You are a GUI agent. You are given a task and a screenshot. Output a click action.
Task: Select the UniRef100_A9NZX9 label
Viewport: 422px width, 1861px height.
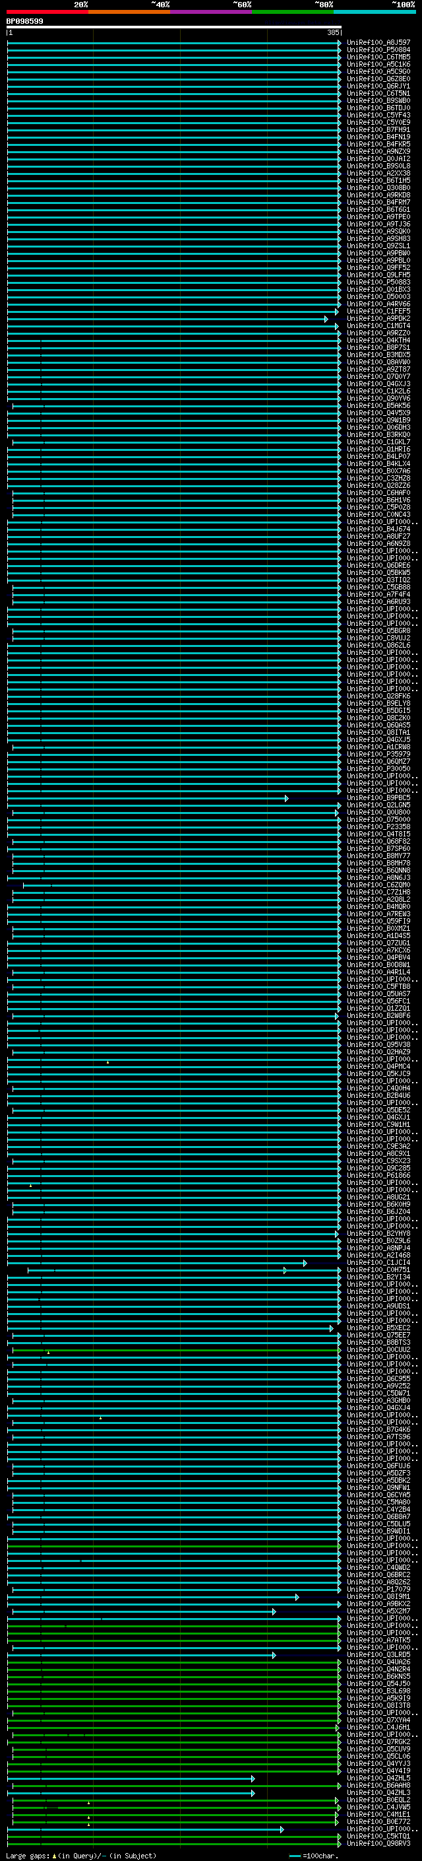point(378,152)
